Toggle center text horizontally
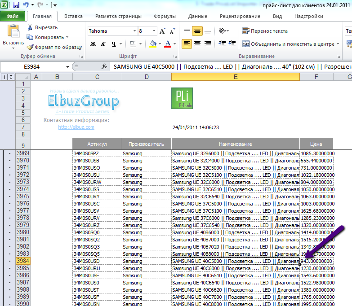The image size is (352, 306). click(197, 44)
